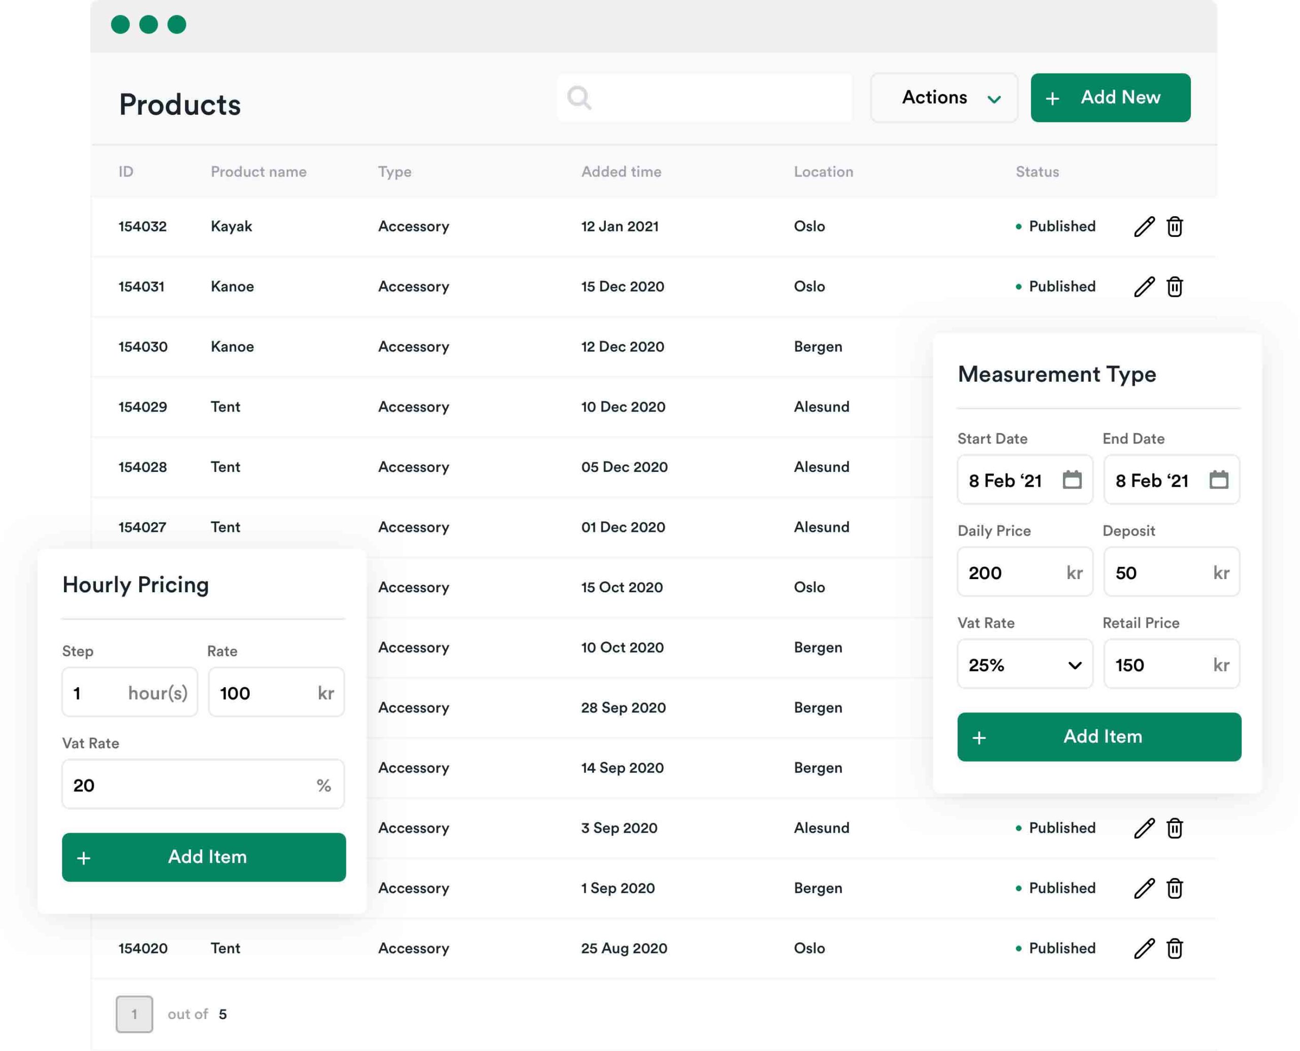Delete the Kayak row via trash icon
Screen dimensions: 1300x1051
[x=1175, y=226]
